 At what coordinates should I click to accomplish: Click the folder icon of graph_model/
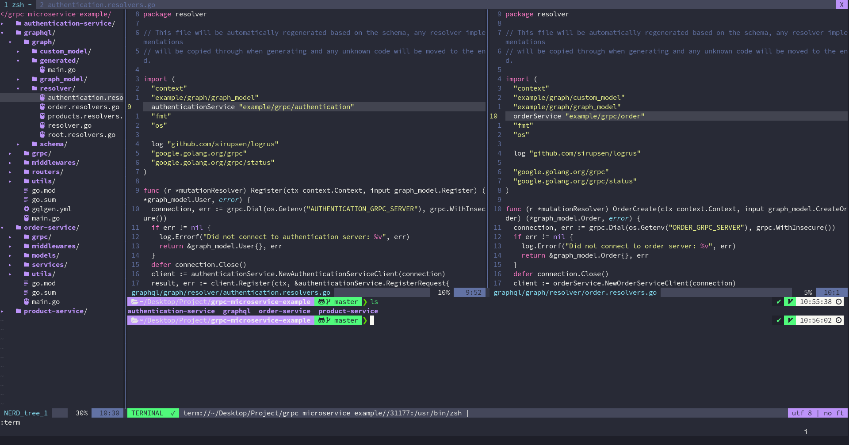[x=34, y=79]
